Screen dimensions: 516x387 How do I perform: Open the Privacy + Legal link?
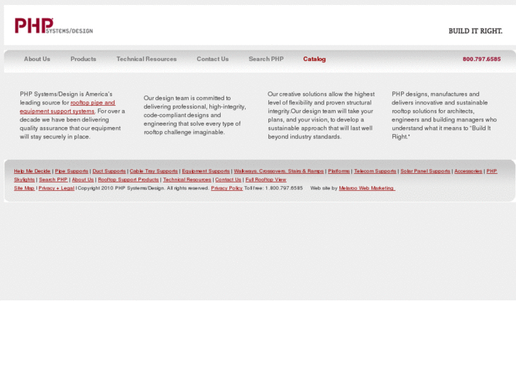(x=56, y=188)
